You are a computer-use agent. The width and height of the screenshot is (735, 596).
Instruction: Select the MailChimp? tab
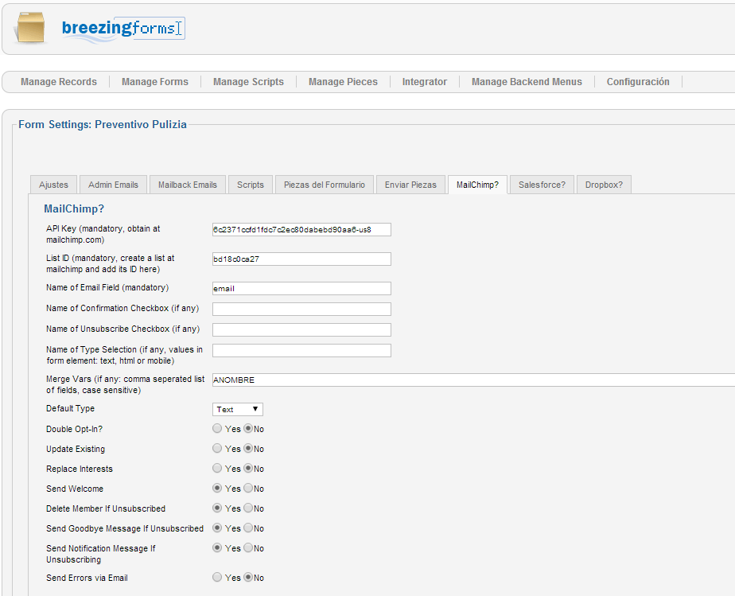[x=477, y=185]
